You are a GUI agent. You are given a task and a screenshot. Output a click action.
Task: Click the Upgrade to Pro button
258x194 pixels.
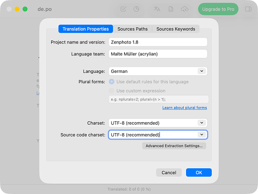(x=218, y=9)
